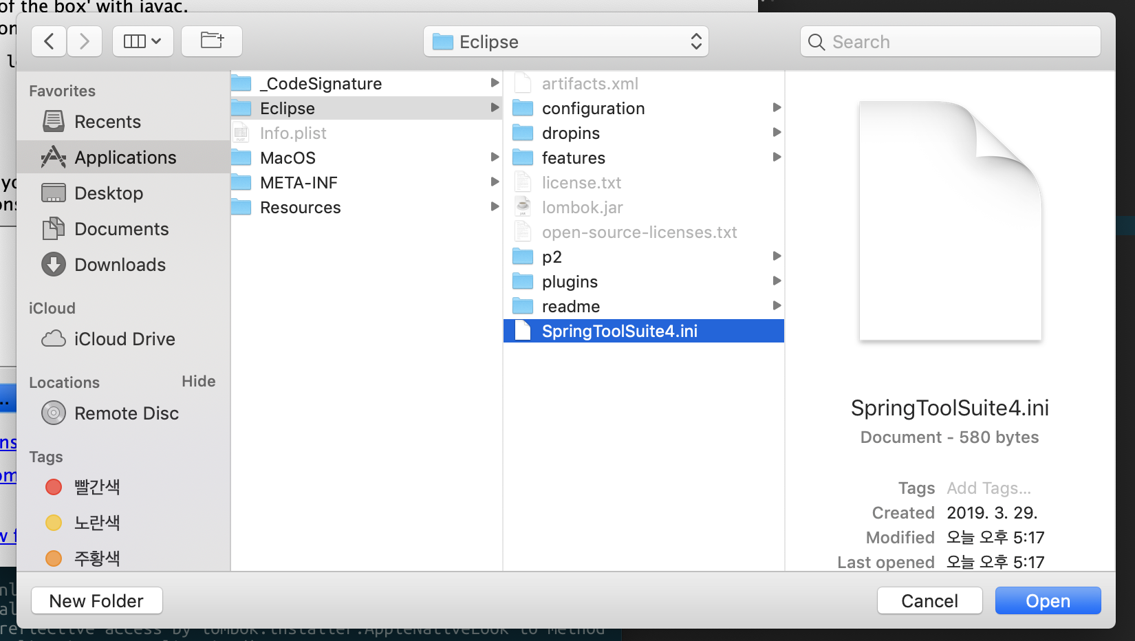
Task: Click Add Tags... in preview pane
Action: tap(988, 488)
